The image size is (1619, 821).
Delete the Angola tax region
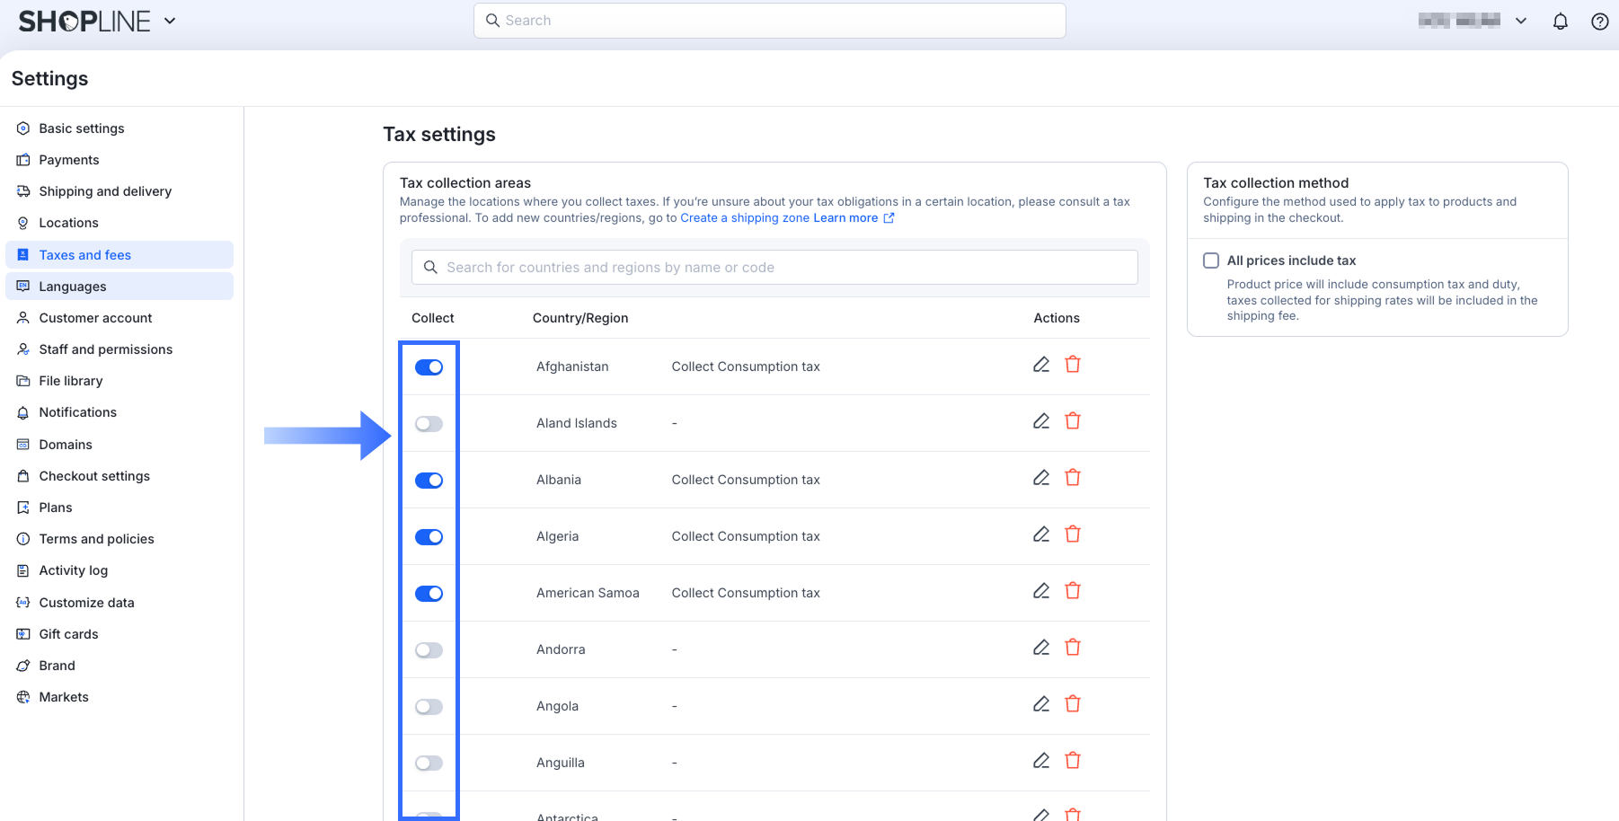click(x=1072, y=704)
